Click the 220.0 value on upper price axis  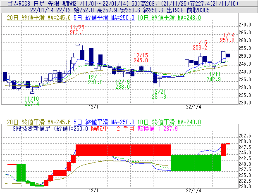click(245, 103)
